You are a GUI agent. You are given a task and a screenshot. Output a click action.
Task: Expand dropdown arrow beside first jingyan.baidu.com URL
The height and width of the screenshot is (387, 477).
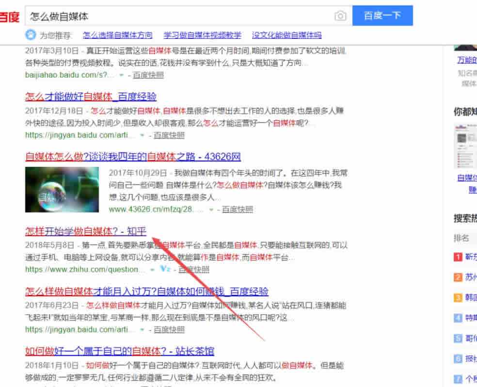point(142,135)
